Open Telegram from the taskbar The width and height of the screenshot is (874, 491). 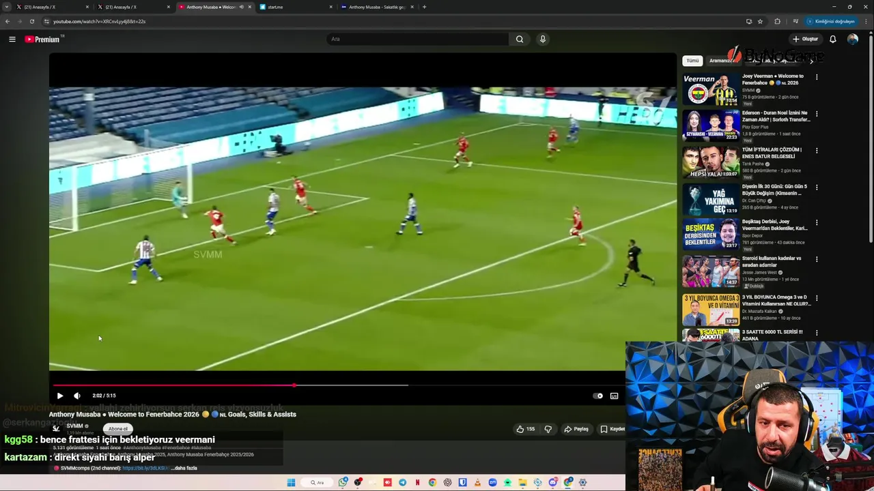(x=402, y=483)
